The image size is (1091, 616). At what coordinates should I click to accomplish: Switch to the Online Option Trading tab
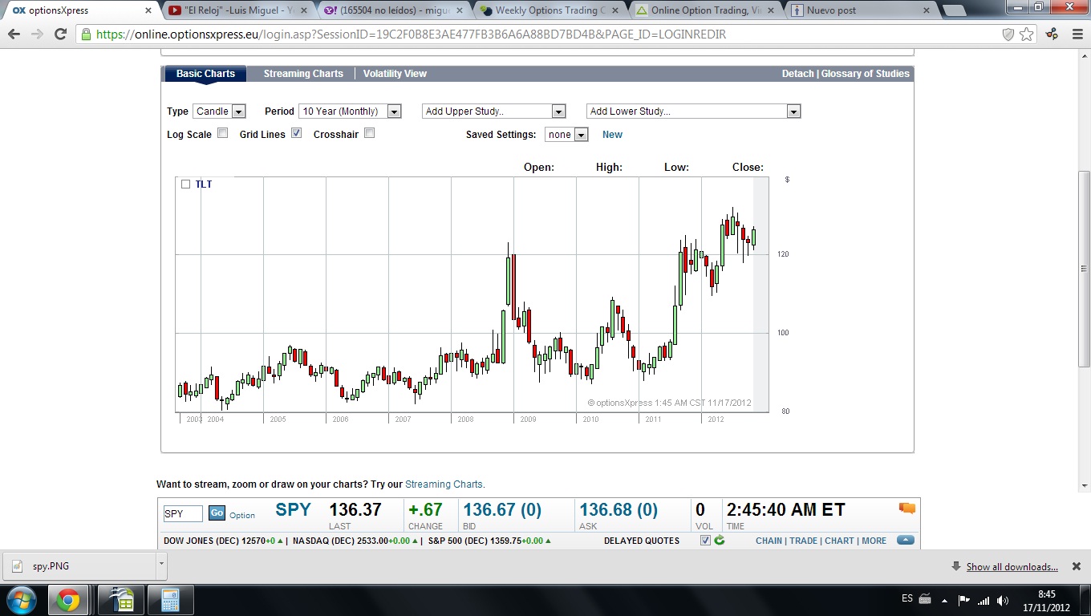coord(704,10)
